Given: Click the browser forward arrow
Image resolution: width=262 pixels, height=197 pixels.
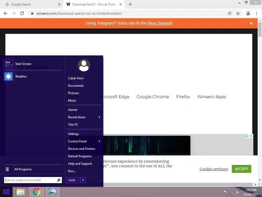Looking at the screenshot, I should tap(14, 13).
